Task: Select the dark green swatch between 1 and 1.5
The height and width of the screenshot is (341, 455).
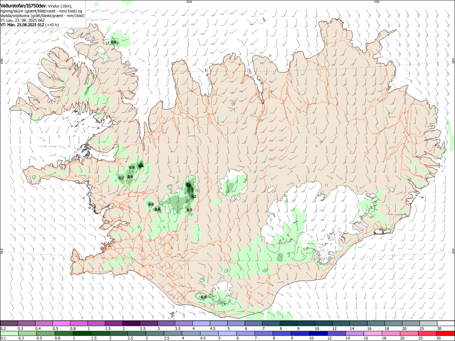Action: 82,333
